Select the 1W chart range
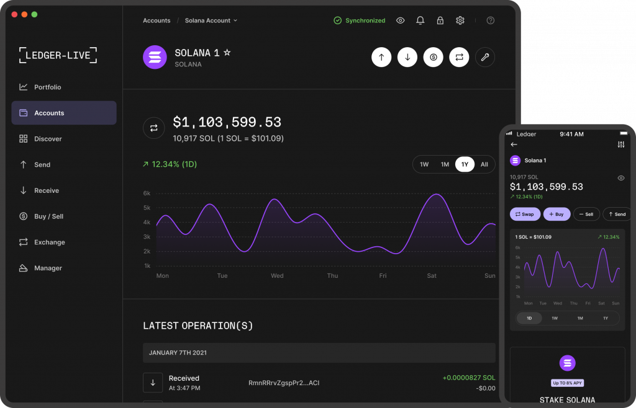Viewport: 636px width, 408px height. point(424,164)
